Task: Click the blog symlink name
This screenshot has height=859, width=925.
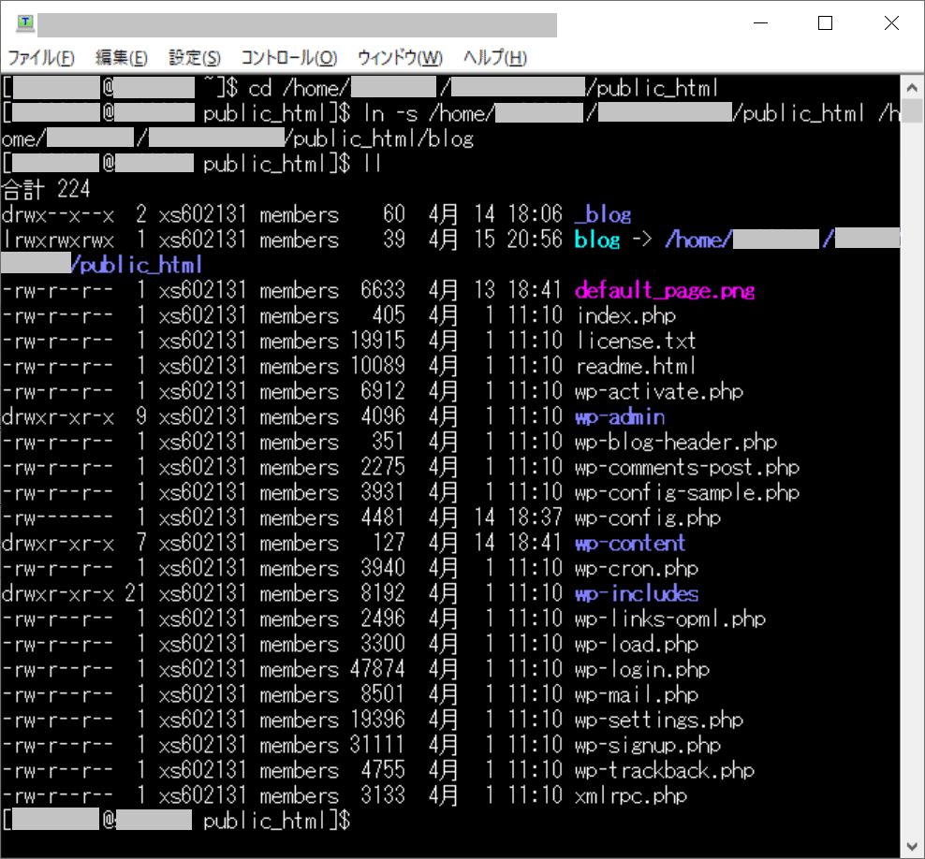Action: (x=597, y=240)
